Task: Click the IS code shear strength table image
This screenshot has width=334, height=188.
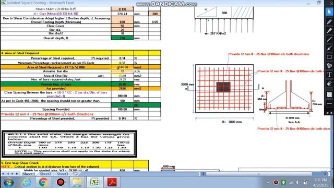Action: [69, 144]
